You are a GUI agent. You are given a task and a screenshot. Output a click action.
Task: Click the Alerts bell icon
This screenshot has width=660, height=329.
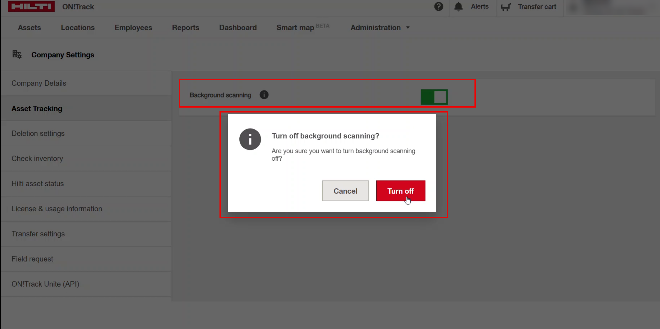458,6
